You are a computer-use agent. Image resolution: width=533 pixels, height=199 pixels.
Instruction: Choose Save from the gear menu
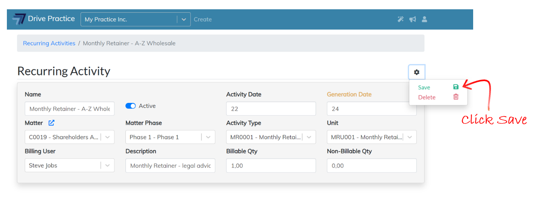click(424, 87)
